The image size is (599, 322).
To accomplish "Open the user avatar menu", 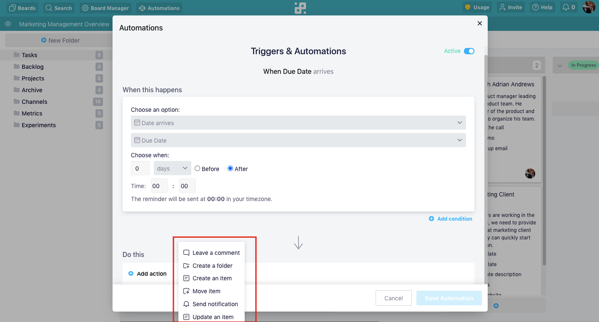I will tap(589, 7).
